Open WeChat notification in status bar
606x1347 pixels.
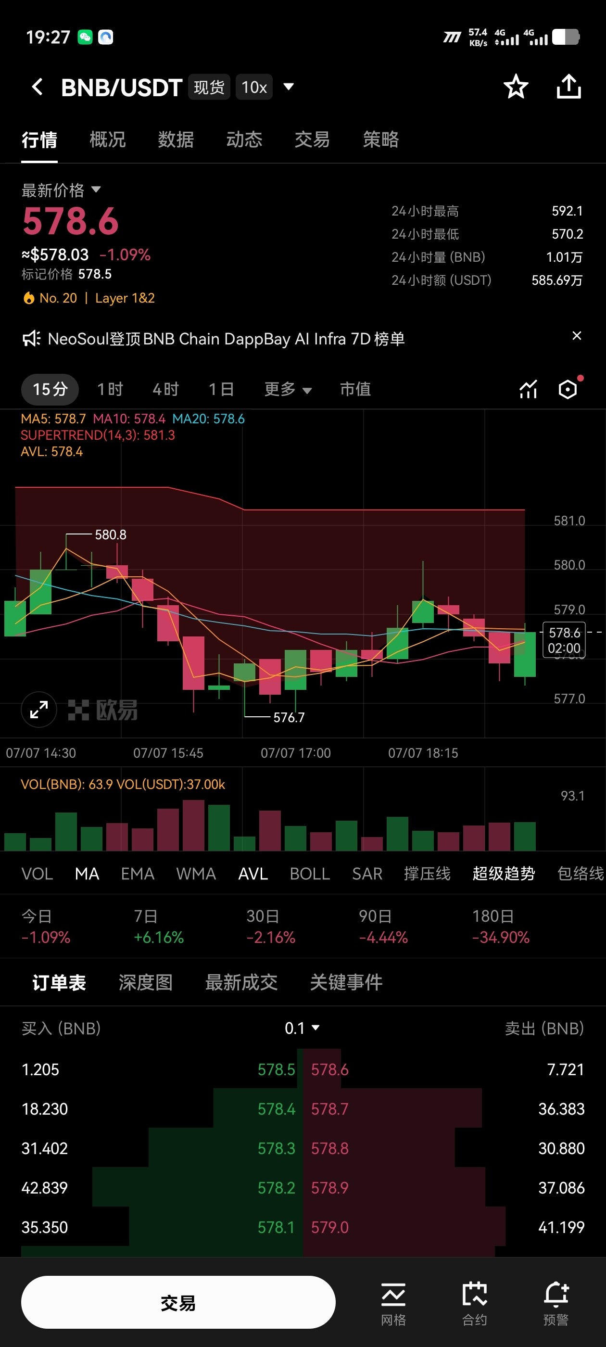(x=85, y=37)
